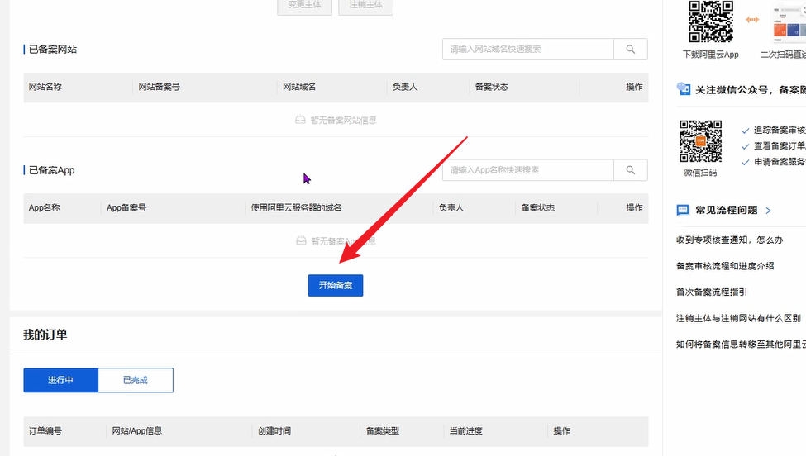This screenshot has width=806, height=456.
Task: Open 首次备案流程指引 link
Action: [x=712, y=292]
